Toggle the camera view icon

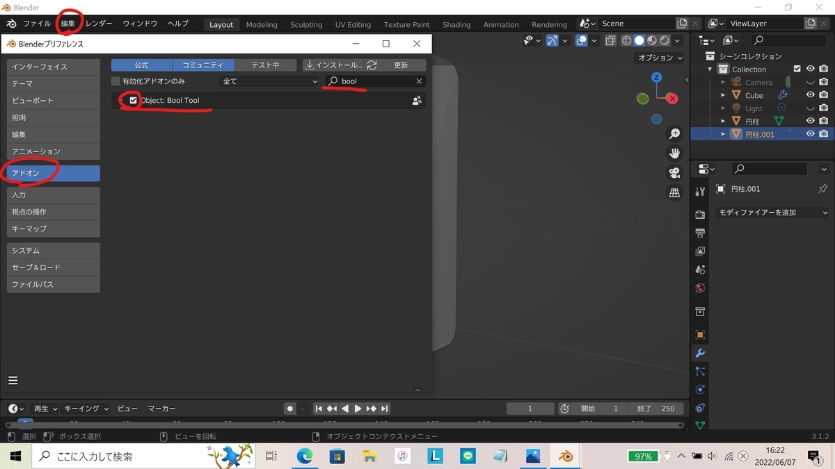pyautogui.click(x=674, y=172)
